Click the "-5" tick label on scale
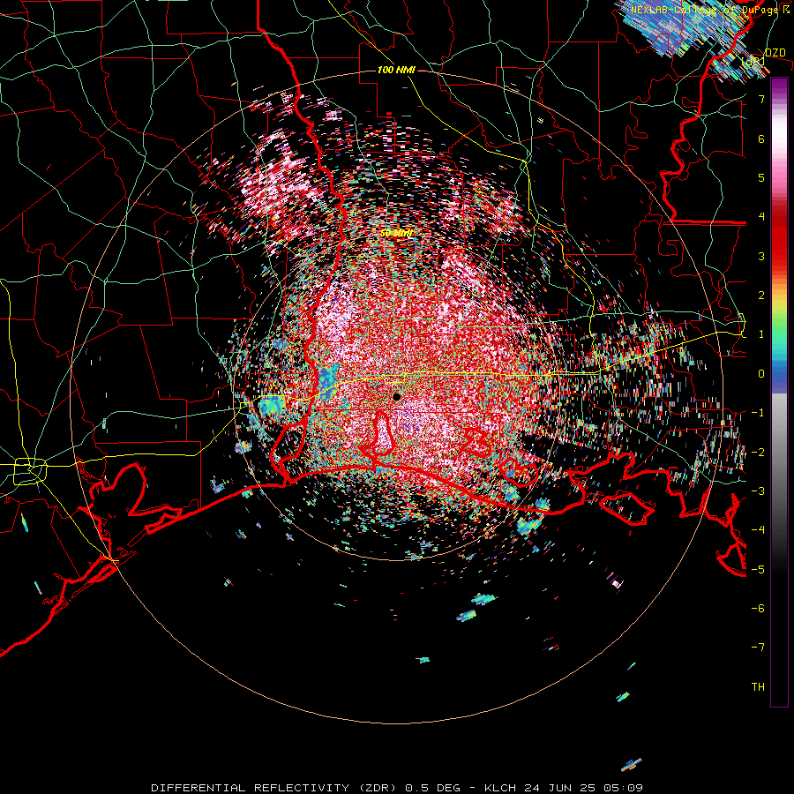 (758, 570)
